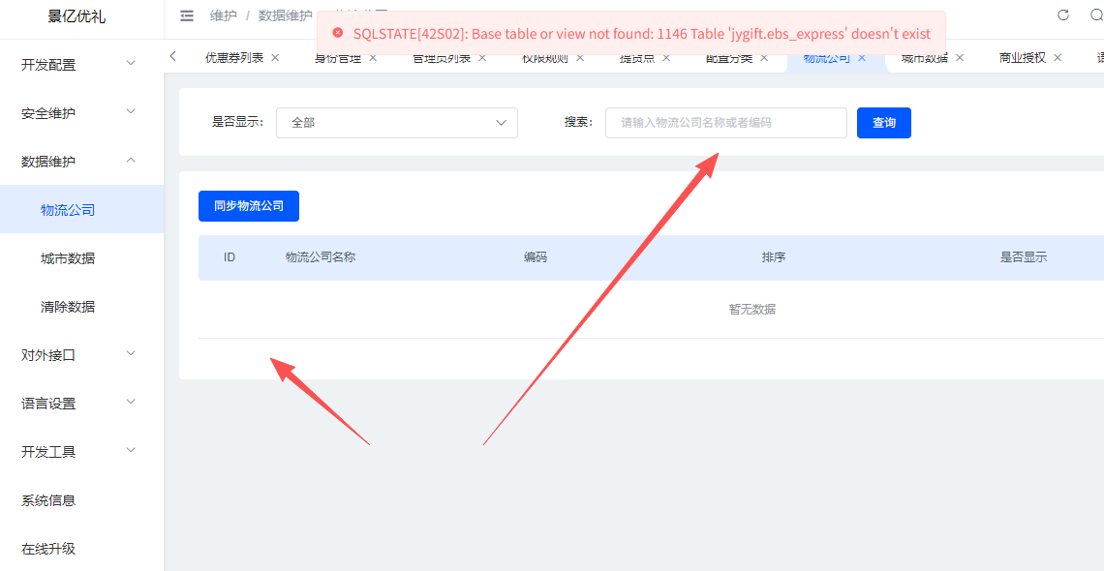Screen dimensions: 1104x571
Task: Click the 同步物流公司 button
Action: pyautogui.click(x=249, y=206)
